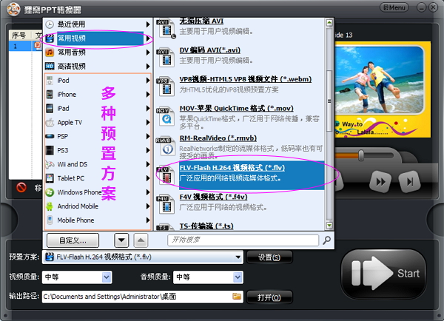Expand the iPod preset submenu arrow

tap(147, 81)
